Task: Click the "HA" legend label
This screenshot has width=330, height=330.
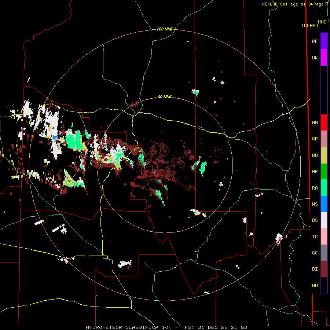Action: 315,123
